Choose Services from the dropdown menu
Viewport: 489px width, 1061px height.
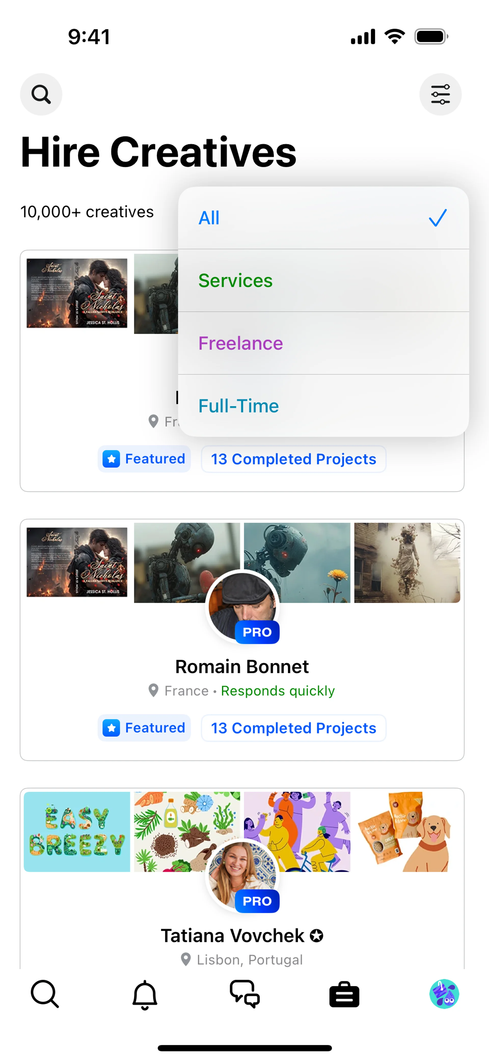[x=323, y=280]
